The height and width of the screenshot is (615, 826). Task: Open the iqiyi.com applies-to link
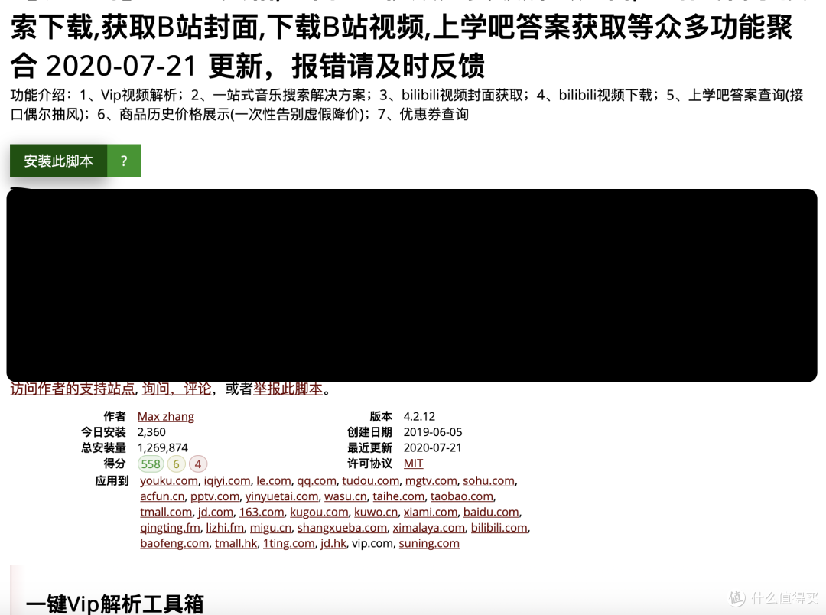tap(227, 480)
